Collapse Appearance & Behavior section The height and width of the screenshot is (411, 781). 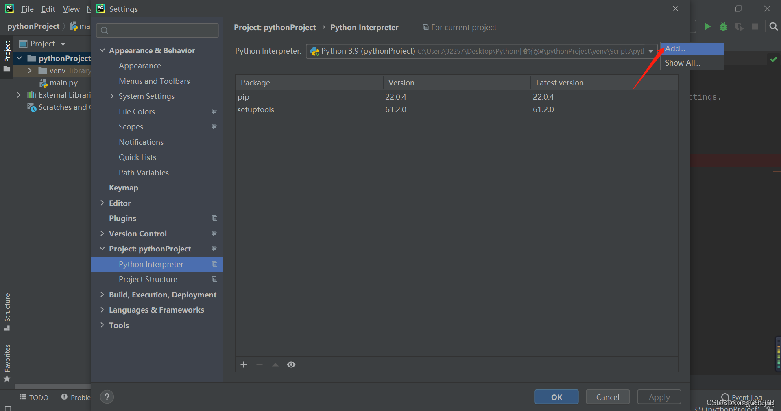(102, 50)
